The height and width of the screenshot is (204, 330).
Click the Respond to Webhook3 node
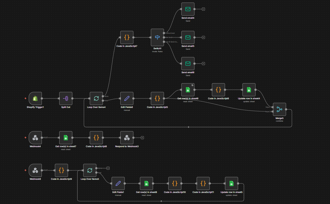point(127,138)
